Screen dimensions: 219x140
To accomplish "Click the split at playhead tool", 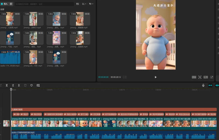I will point(7,85).
